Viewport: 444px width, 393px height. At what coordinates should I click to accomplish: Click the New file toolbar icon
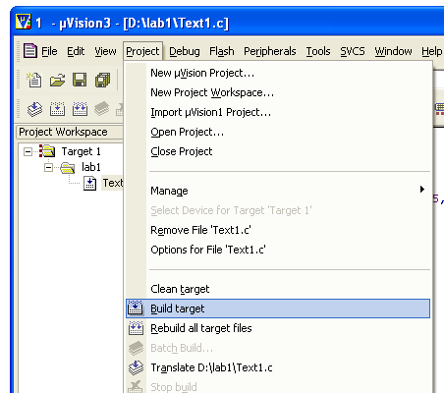(34, 80)
